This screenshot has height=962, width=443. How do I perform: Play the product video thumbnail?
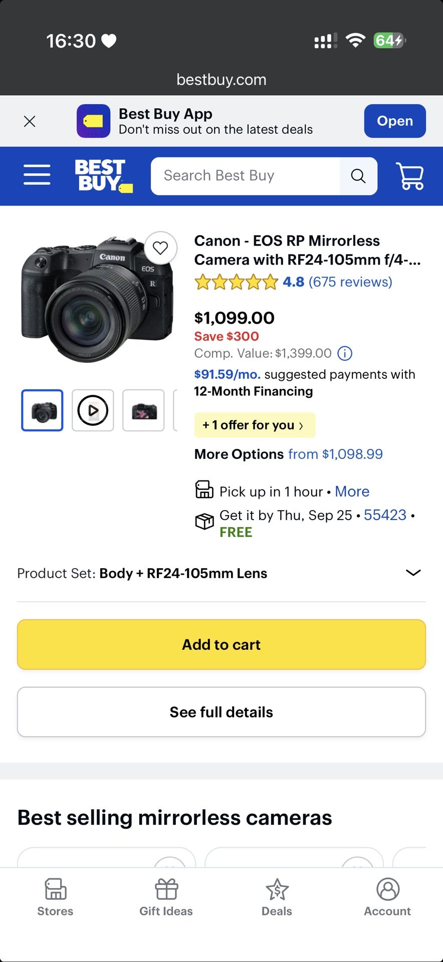click(x=93, y=410)
